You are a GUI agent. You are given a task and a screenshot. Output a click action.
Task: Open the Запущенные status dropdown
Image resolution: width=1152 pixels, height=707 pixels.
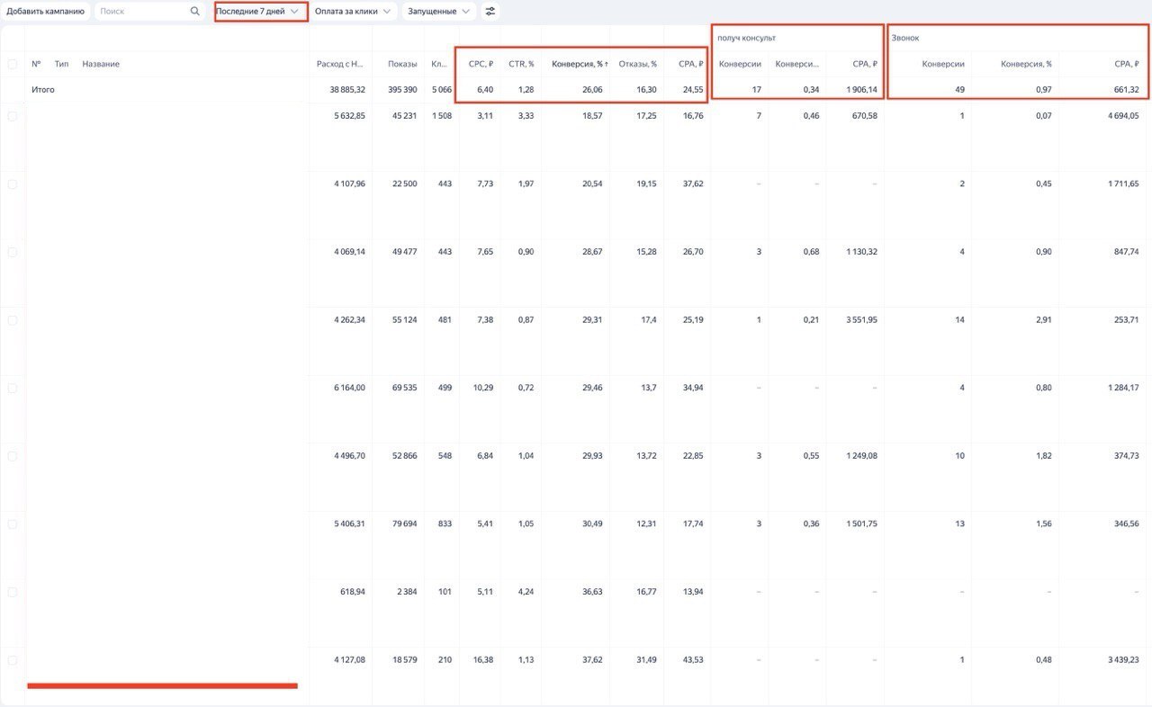point(439,12)
